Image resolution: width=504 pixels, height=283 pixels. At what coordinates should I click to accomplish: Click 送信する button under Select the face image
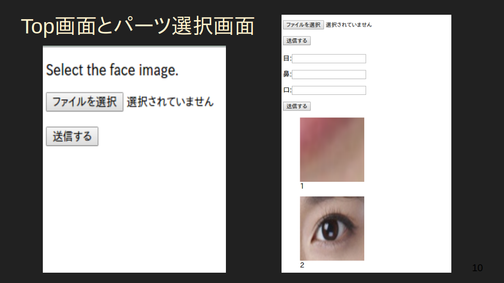coord(72,137)
